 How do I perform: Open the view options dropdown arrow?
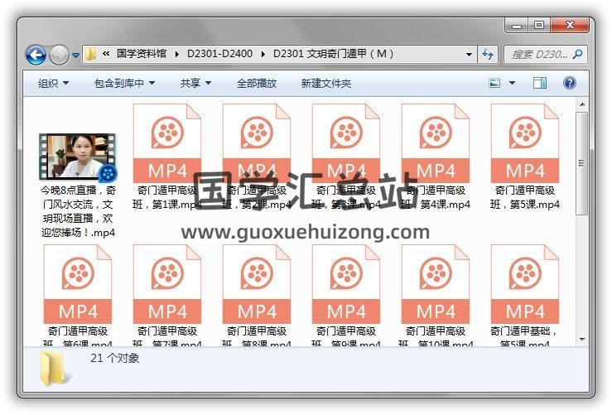pos(512,83)
